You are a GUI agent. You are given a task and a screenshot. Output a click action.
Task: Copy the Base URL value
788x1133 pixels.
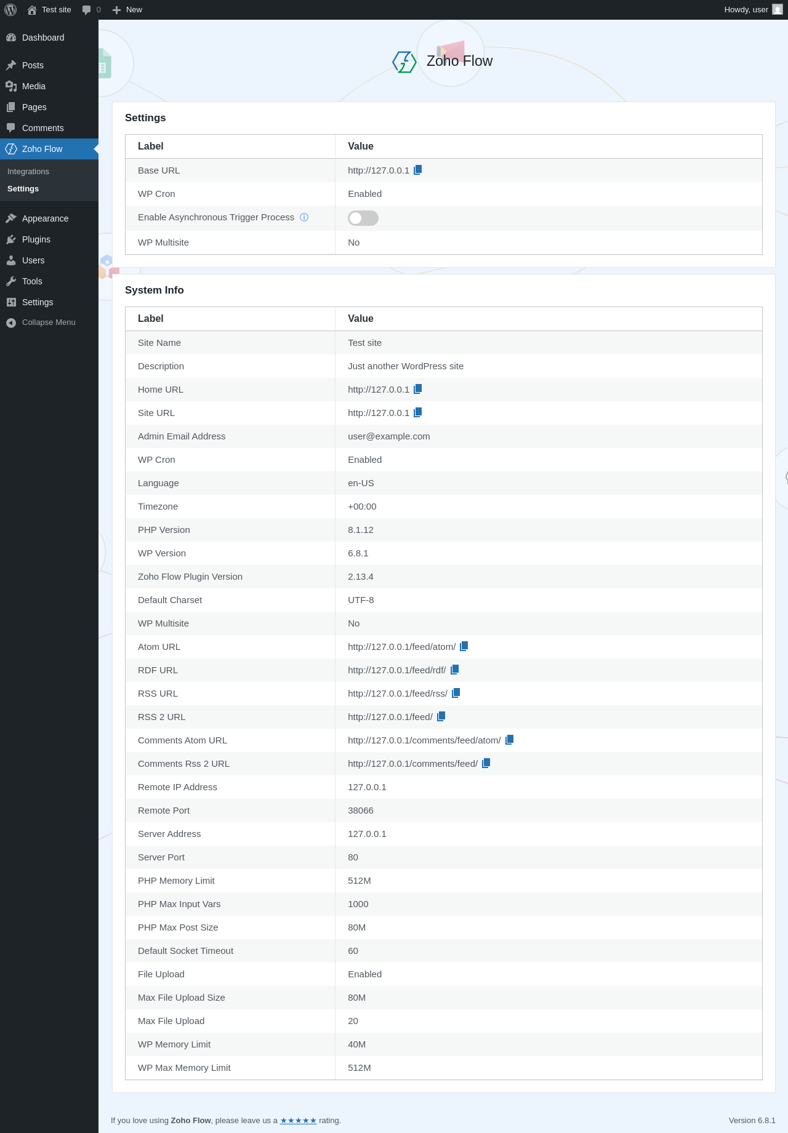tap(417, 170)
